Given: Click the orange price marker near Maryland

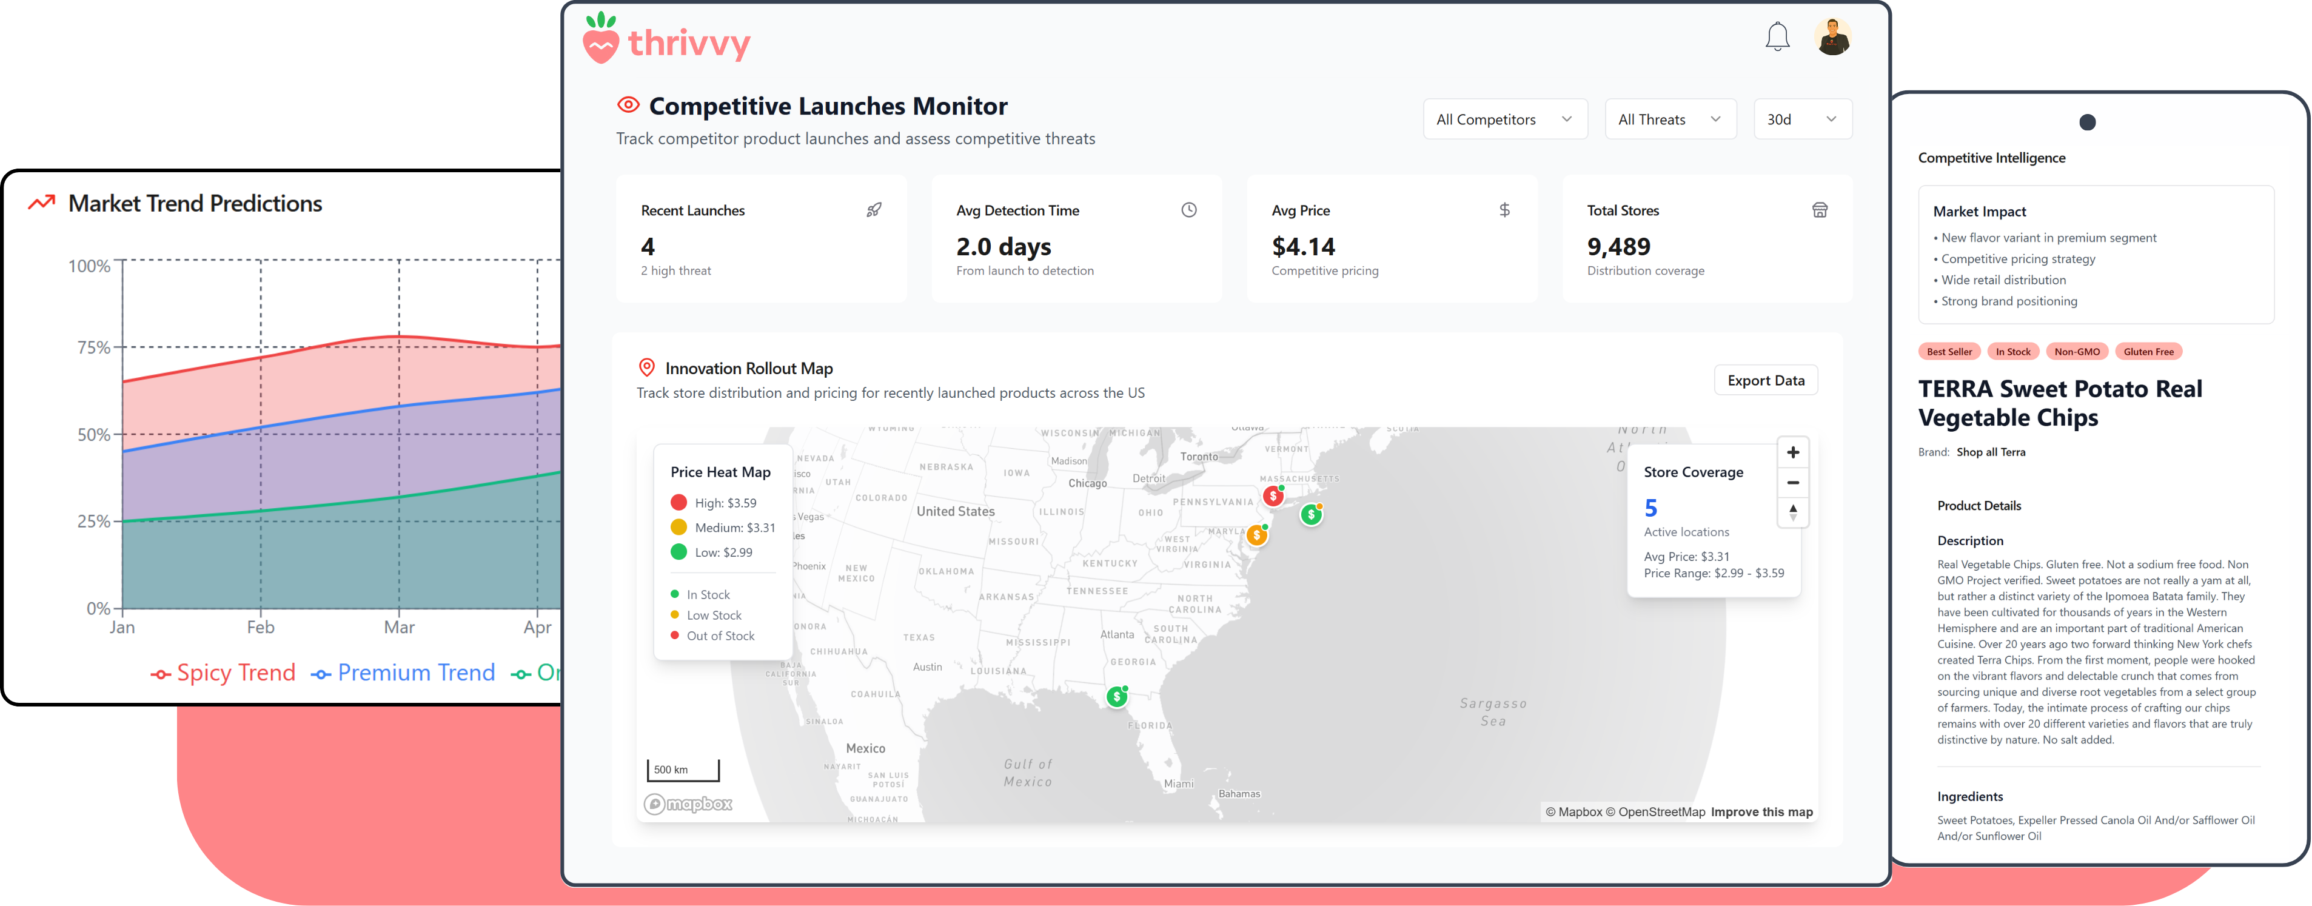Looking at the screenshot, I should [x=1256, y=535].
